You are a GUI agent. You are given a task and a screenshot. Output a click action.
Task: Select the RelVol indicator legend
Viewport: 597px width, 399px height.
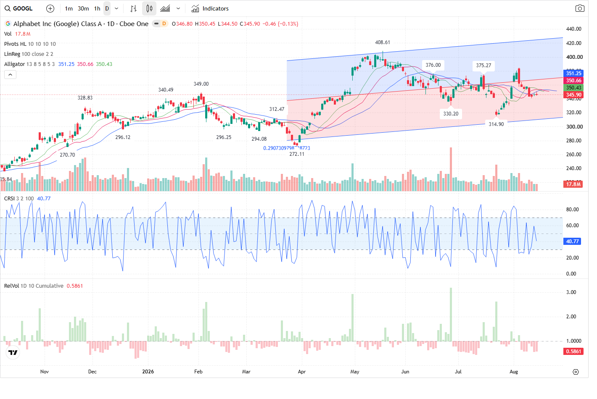[x=11, y=286]
